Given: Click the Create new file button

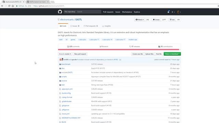Looking at the screenshot, I should (x=138, y=54).
